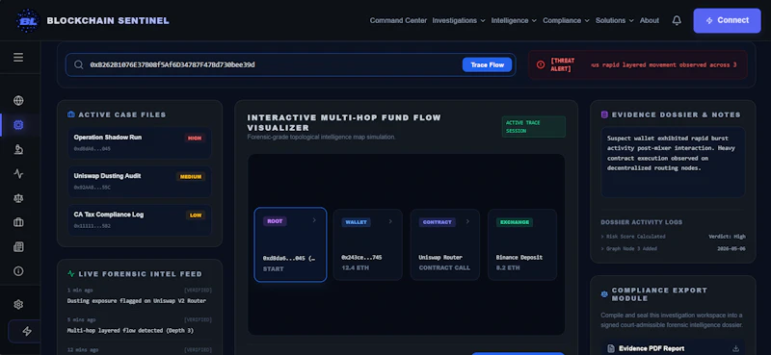
Task: Download the Evidence PDF Report
Action: [735, 348]
